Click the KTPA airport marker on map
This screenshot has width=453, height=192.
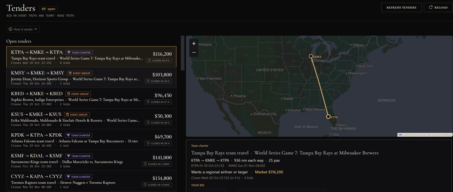click(x=328, y=117)
